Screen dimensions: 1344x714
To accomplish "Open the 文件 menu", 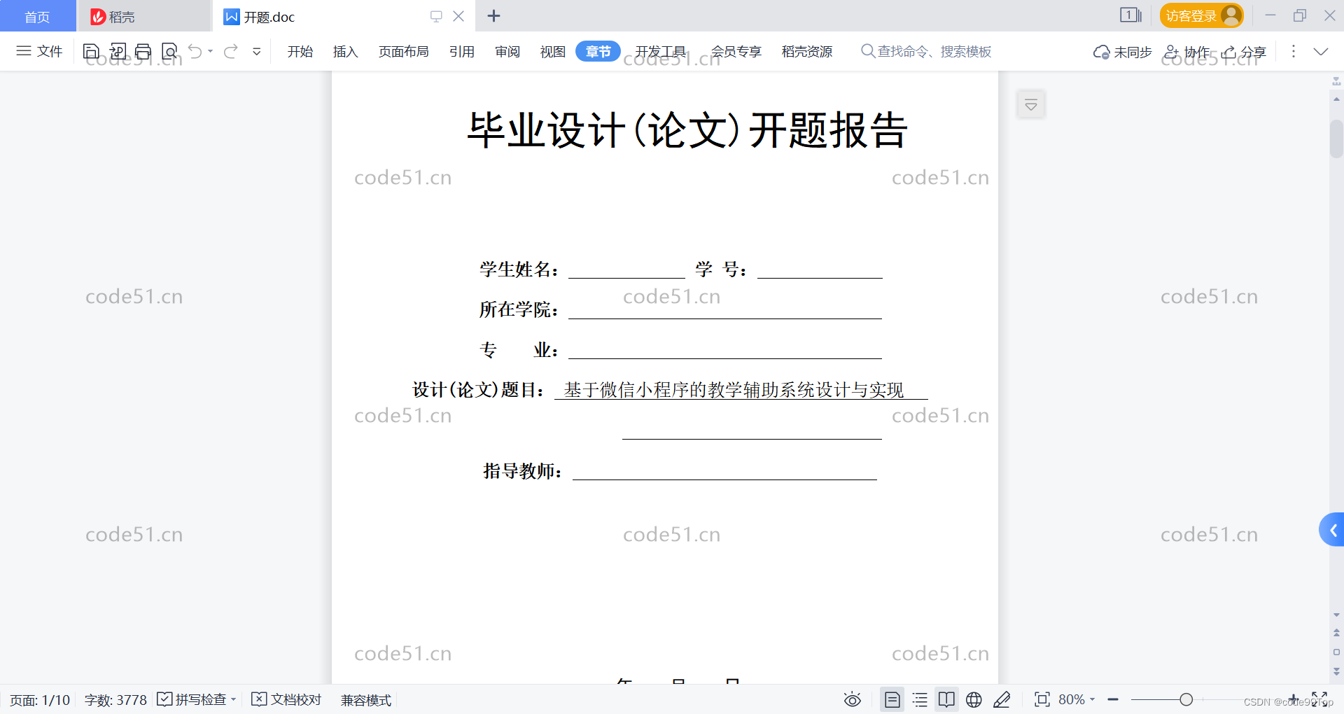I will click(39, 51).
